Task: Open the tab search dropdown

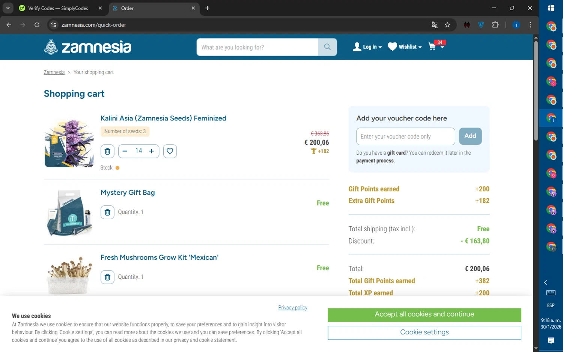Action: 8,8
